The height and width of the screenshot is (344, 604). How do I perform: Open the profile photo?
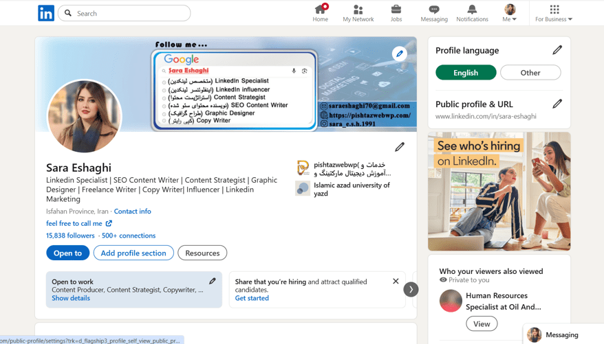[x=85, y=116]
